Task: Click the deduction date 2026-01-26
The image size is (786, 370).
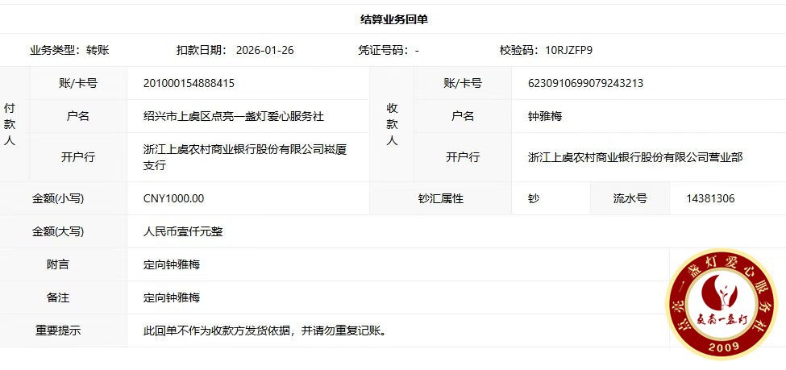Action: [x=264, y=50]
